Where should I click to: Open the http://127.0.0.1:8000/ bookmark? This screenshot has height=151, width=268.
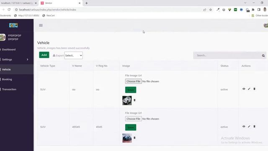point(27,16)
